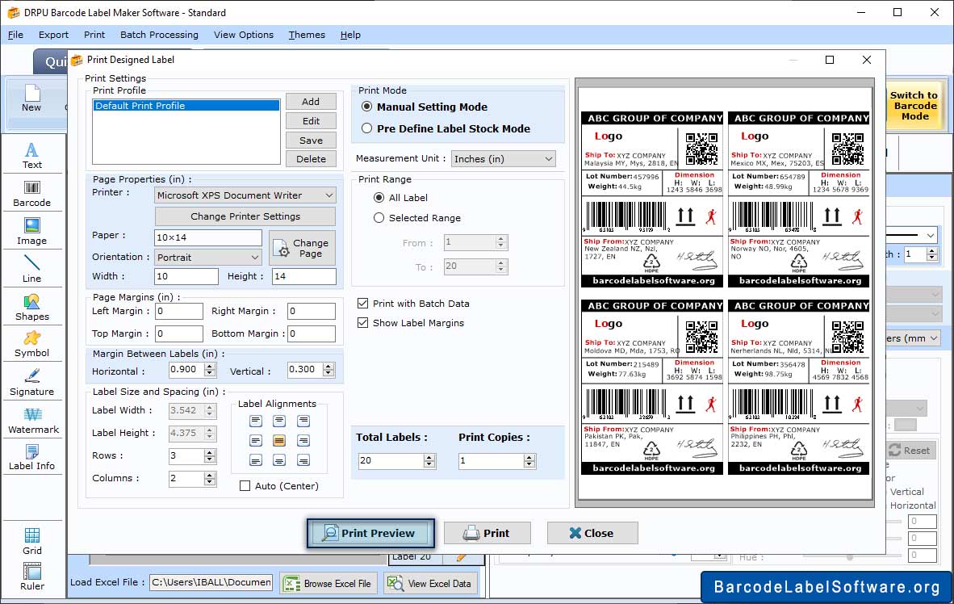Click Add print profile button
This screenshot has width=954, height=604.
(311, 102)
